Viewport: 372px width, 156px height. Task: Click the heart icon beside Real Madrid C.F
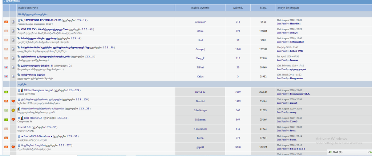(13, 119)
